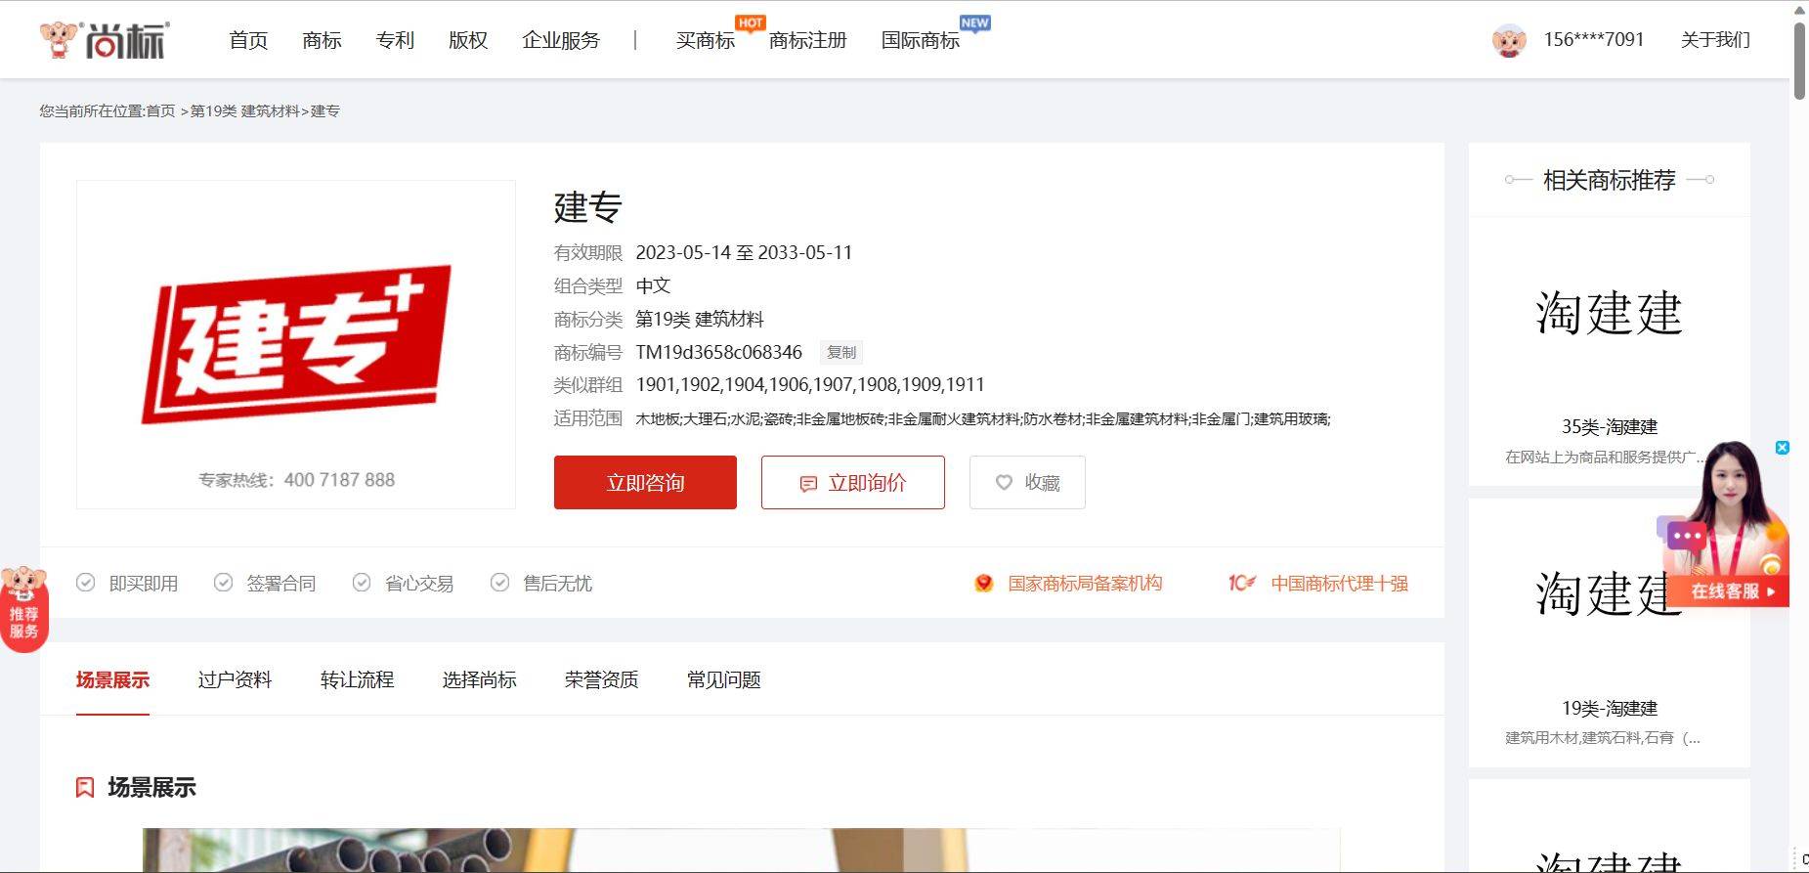Screen dimensions: 1809x873
Task: Click the page vertical scrollbar thumb
Action: pyautogui.click(x=1799, y=59)
